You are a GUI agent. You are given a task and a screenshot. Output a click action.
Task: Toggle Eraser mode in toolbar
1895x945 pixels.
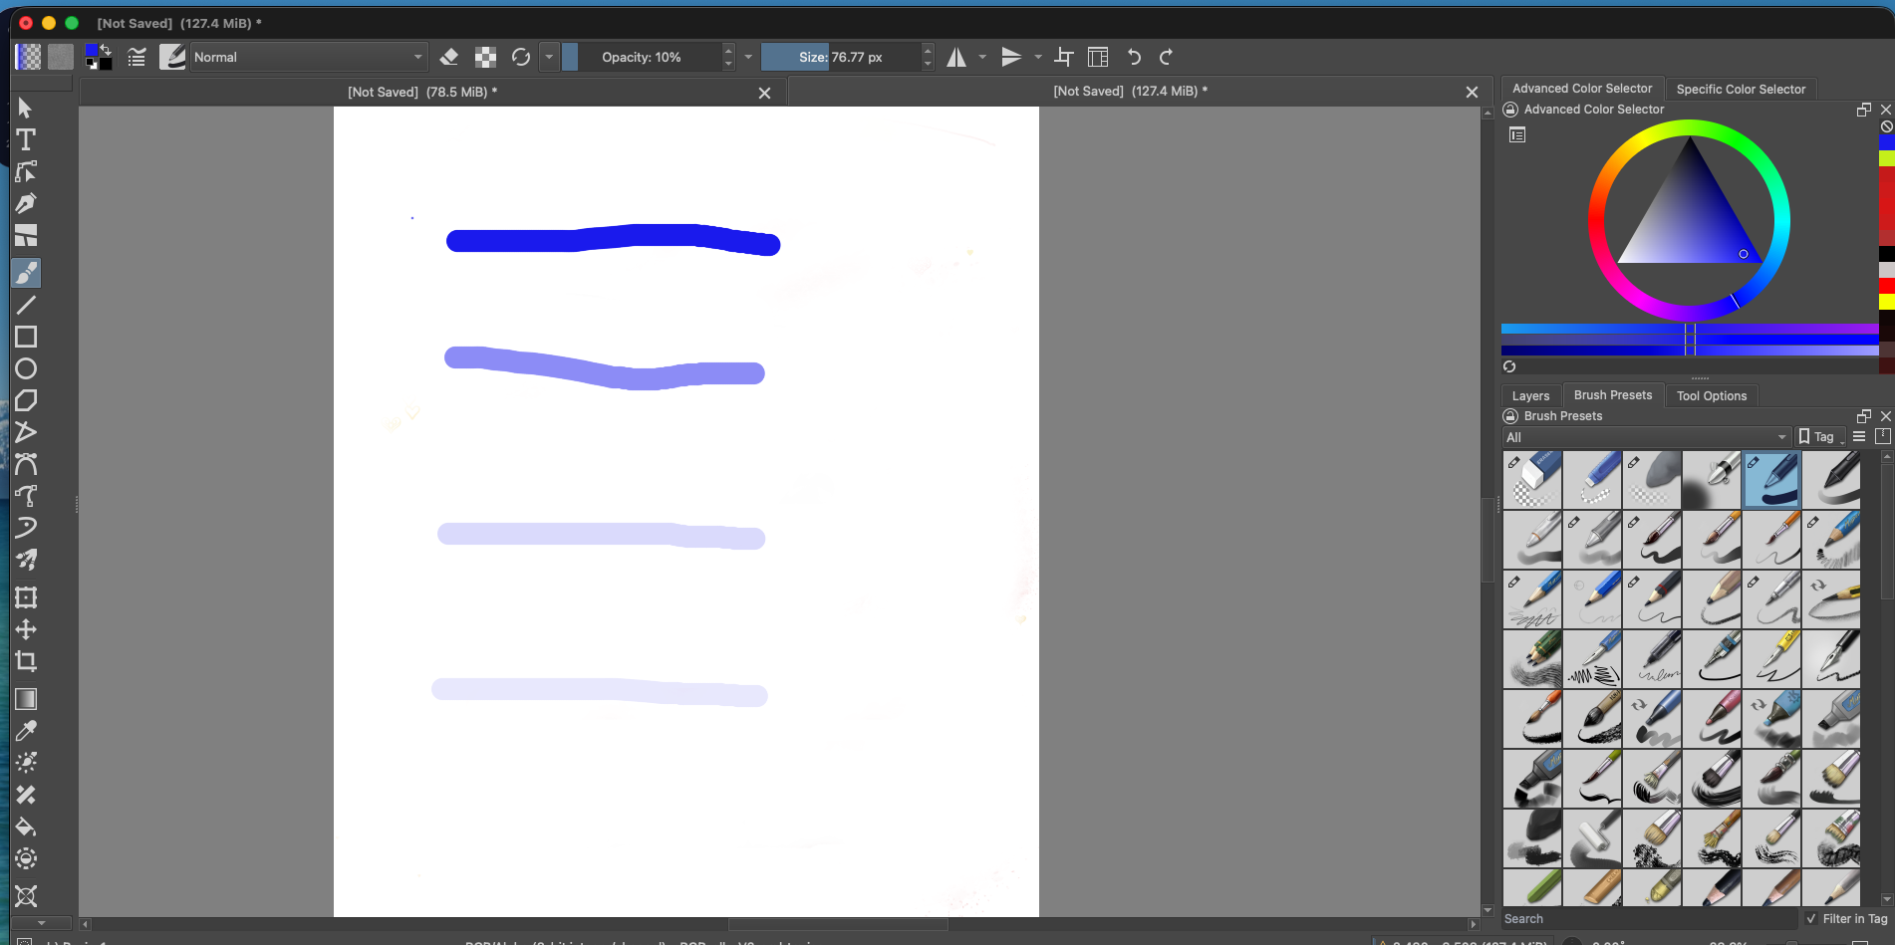point(449,57)
